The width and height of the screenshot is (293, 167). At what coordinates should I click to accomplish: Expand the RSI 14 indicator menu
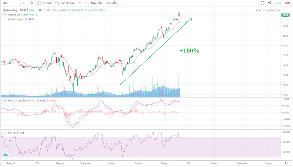pos(5,133)
